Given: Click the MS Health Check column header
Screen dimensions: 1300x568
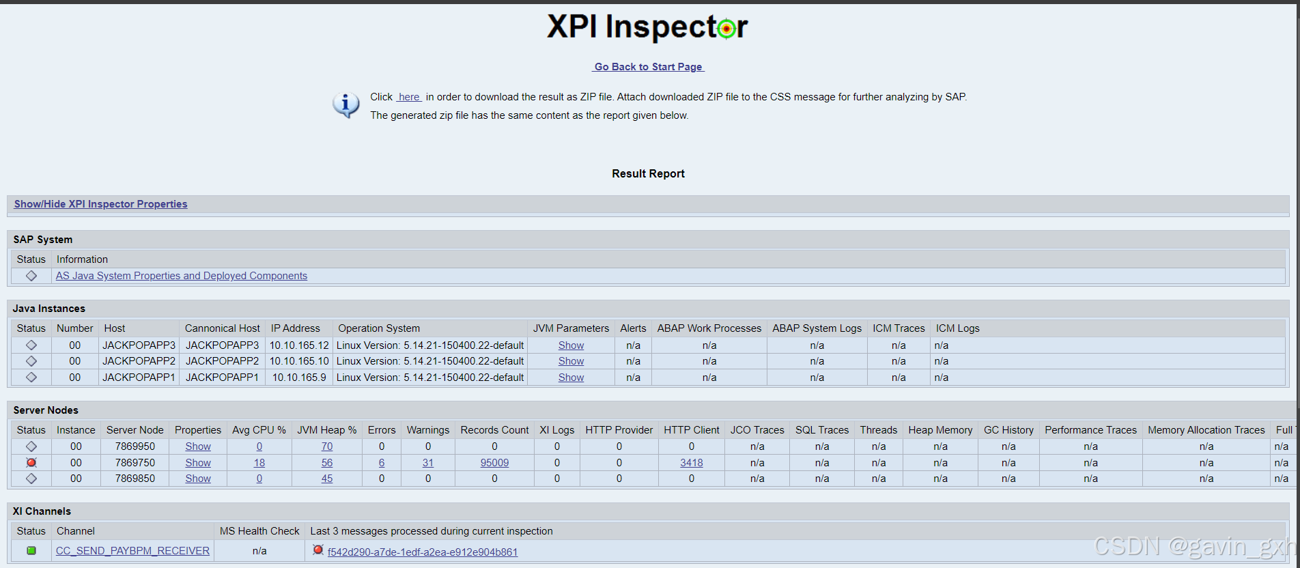Looking at the screenshot, I should tap(259, 531).
